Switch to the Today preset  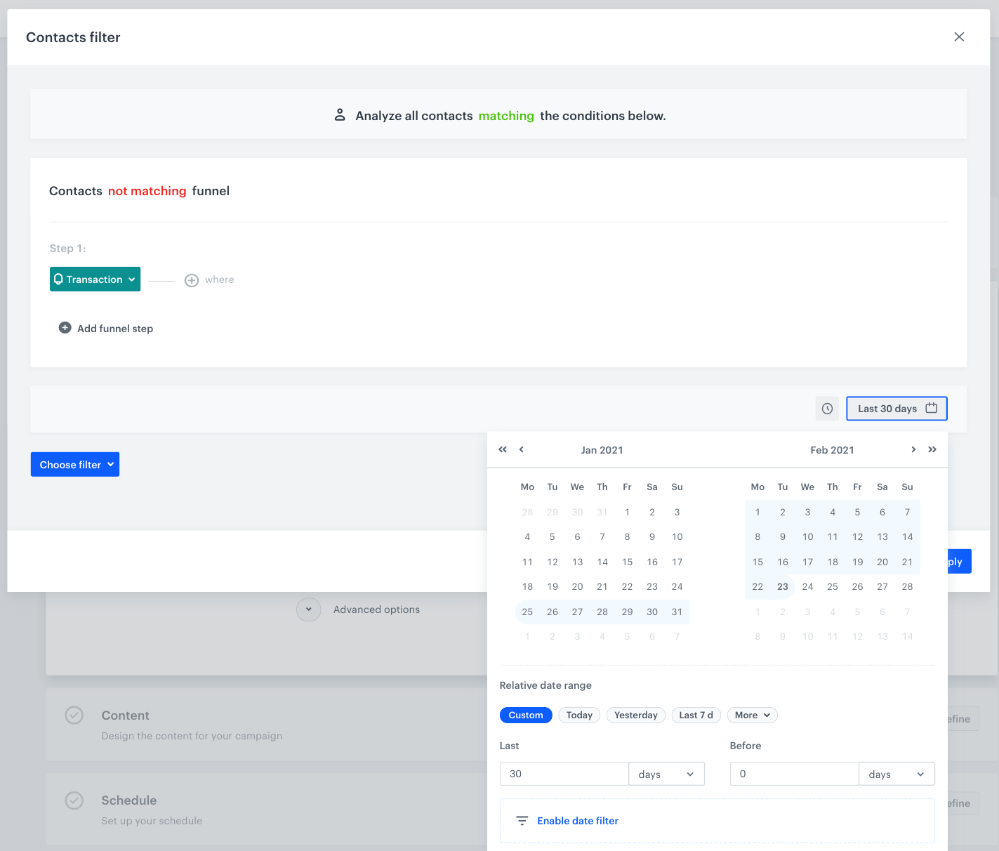(578, 715)
